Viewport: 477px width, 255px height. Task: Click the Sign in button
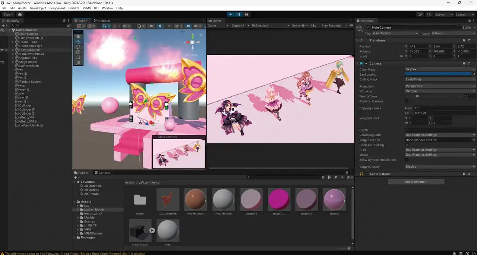8,15
